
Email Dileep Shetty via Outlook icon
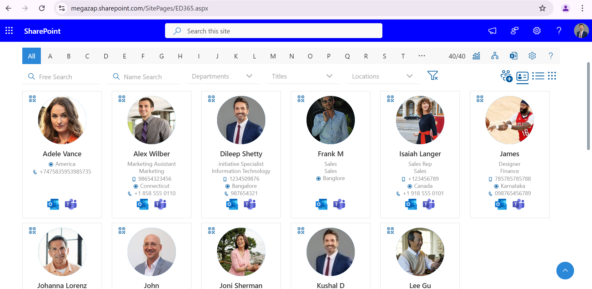pyautogui.click(x=232, y=204)
